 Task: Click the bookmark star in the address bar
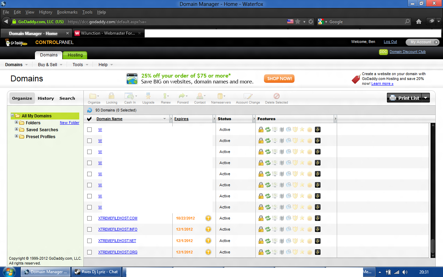[x=298, y=21]
